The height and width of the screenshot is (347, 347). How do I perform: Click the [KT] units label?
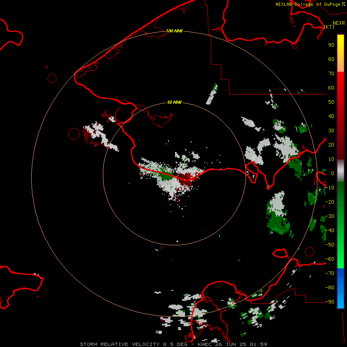coord(329,27)
